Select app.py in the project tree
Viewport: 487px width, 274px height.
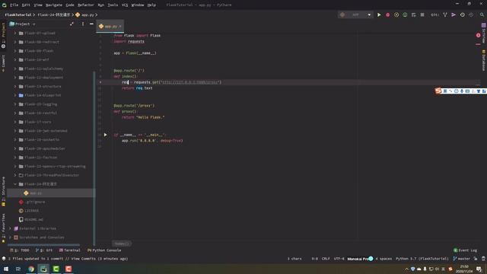[51, 193]
